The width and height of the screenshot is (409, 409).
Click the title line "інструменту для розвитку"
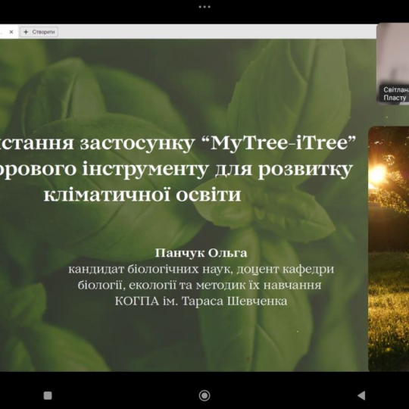[x=217, y=170]
